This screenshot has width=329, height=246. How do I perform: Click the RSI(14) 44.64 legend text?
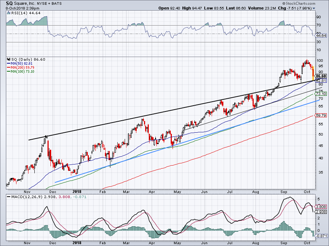tap(26, 13)
